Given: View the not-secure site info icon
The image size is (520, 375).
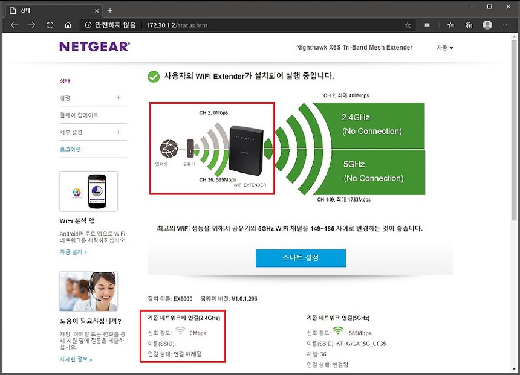Looking at the screenshot, I should click(88, 25).
